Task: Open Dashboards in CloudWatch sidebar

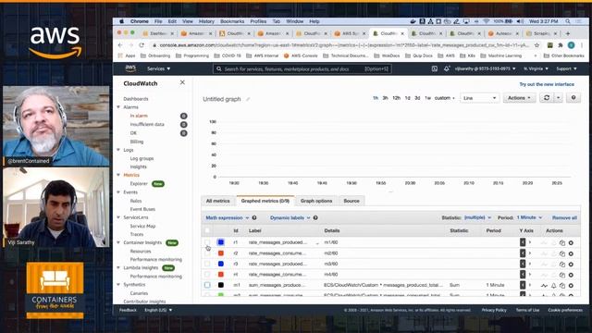Action: [x=136, y=99]
